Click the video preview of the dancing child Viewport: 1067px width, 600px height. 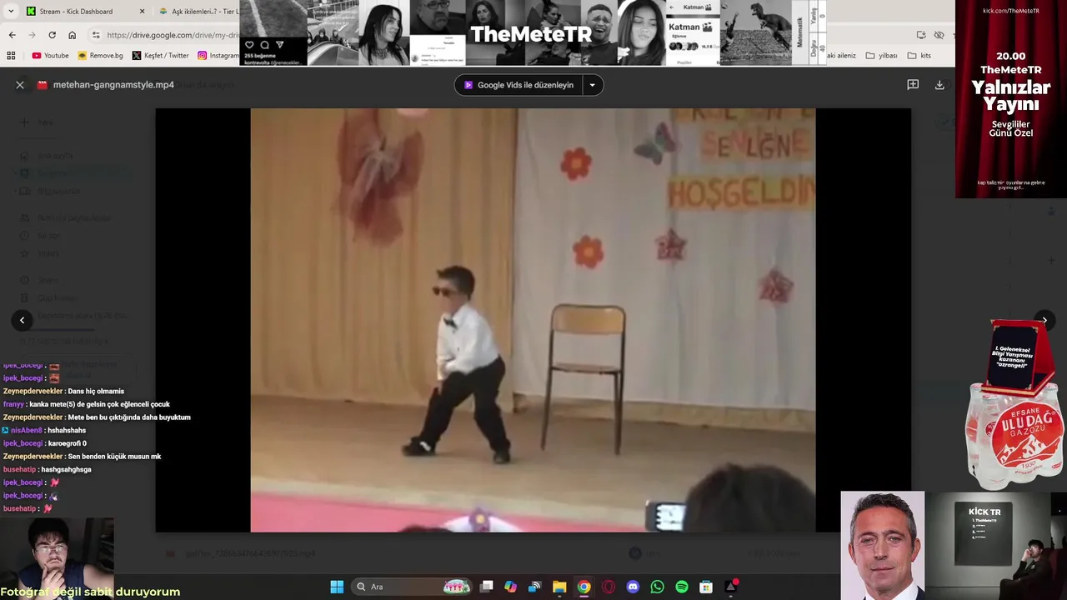(533, 320)
